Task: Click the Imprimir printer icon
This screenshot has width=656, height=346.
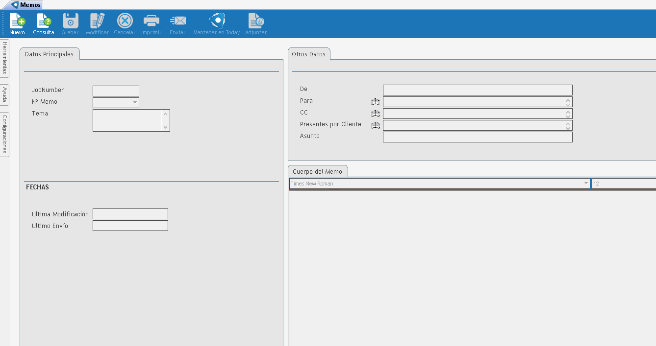Action: (151, 22)
